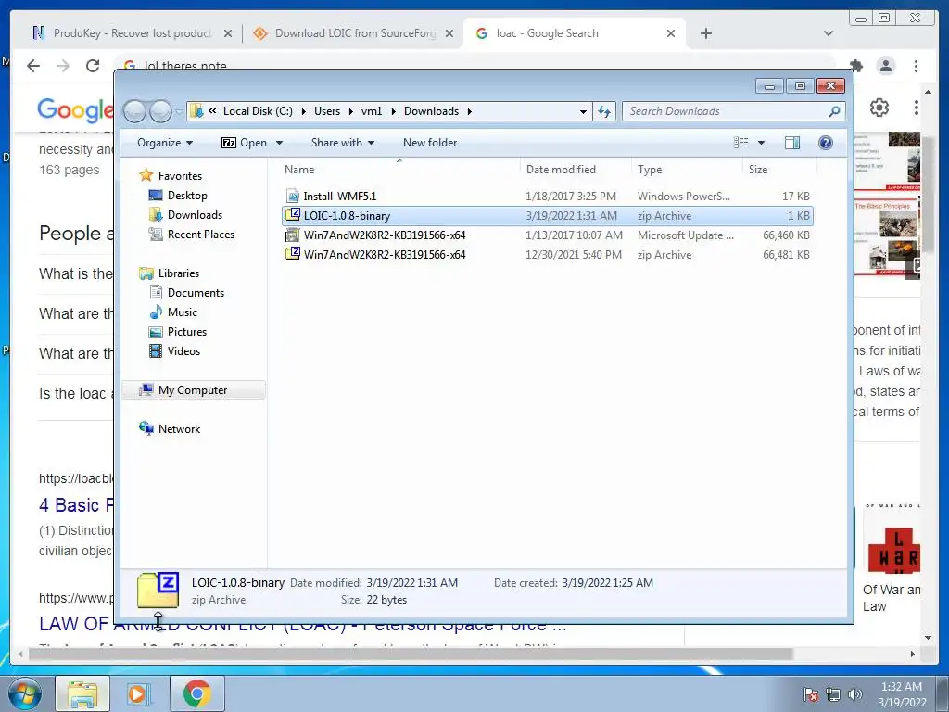Image resolution: width=949 pixels, height=712 pixels.
Task: Open Downloads in Favorites list
Action: coord(195,215)
